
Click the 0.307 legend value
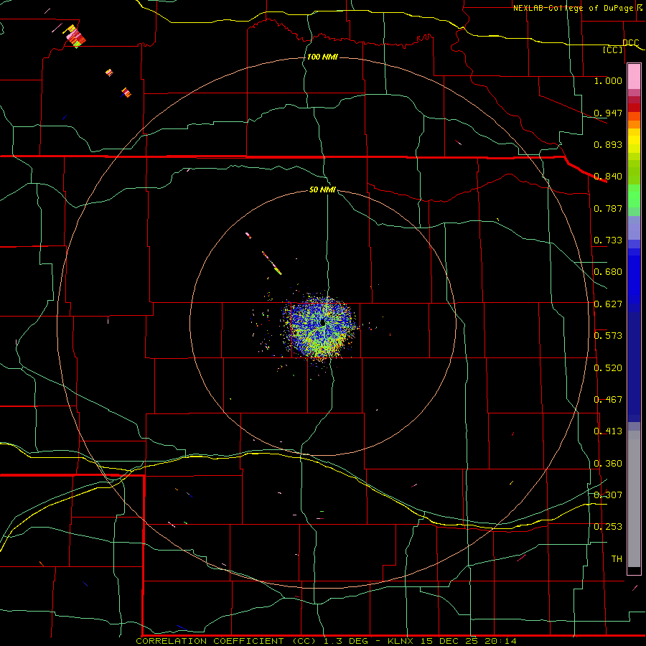(x=608, y=495)
